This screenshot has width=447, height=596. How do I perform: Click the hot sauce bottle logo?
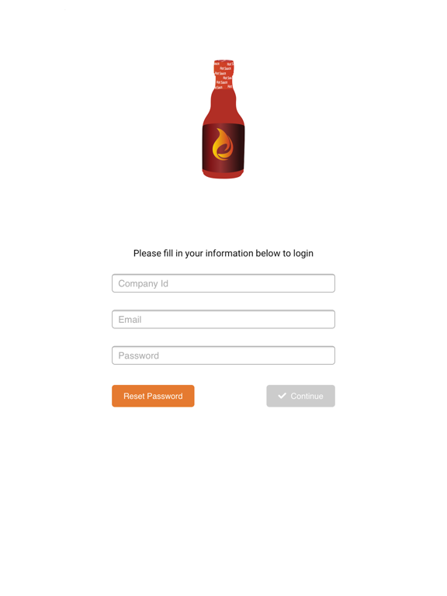pos(223,119)
